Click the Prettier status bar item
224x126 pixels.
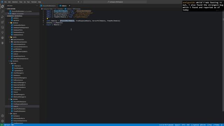pos(216,125)
